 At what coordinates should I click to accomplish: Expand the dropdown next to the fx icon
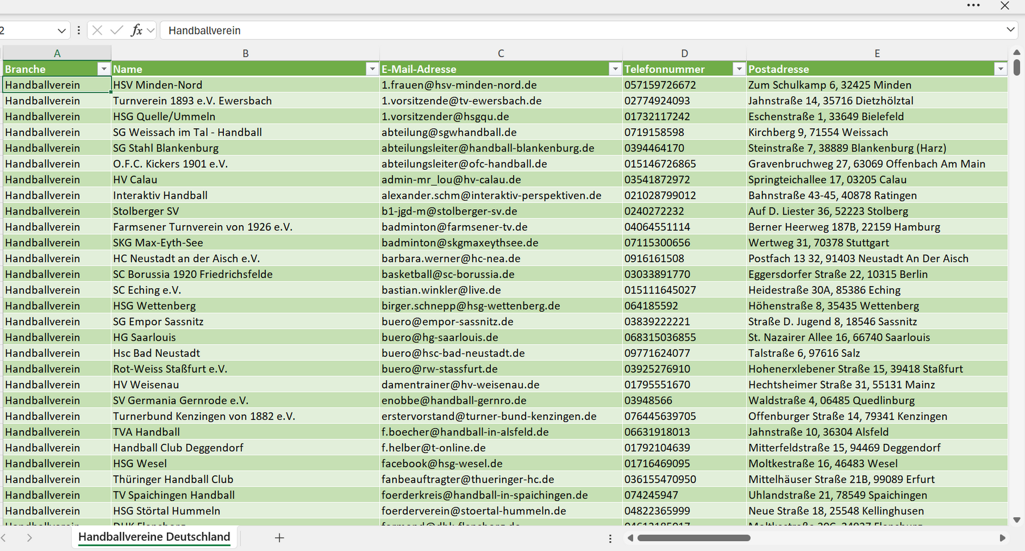tap(150, 30)
